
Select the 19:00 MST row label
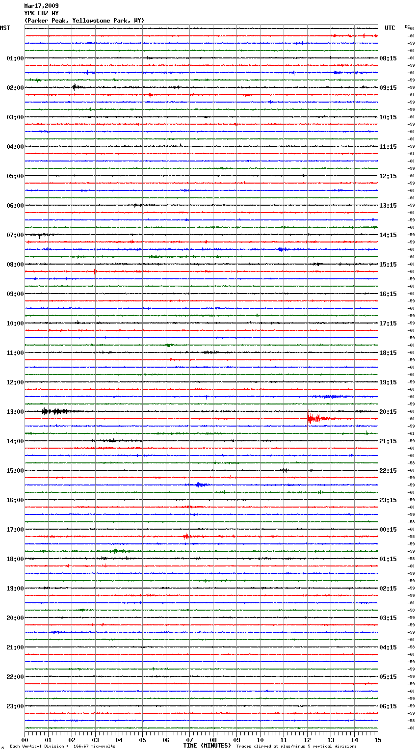pyautogui.click(x=15, y=589)
